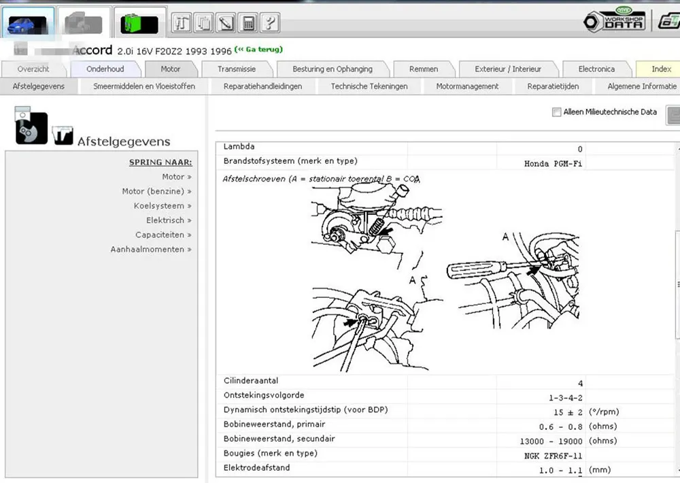680x483 pixels.
Task: Open Exterieur / Interieur tab
Action: click(508, 69)
